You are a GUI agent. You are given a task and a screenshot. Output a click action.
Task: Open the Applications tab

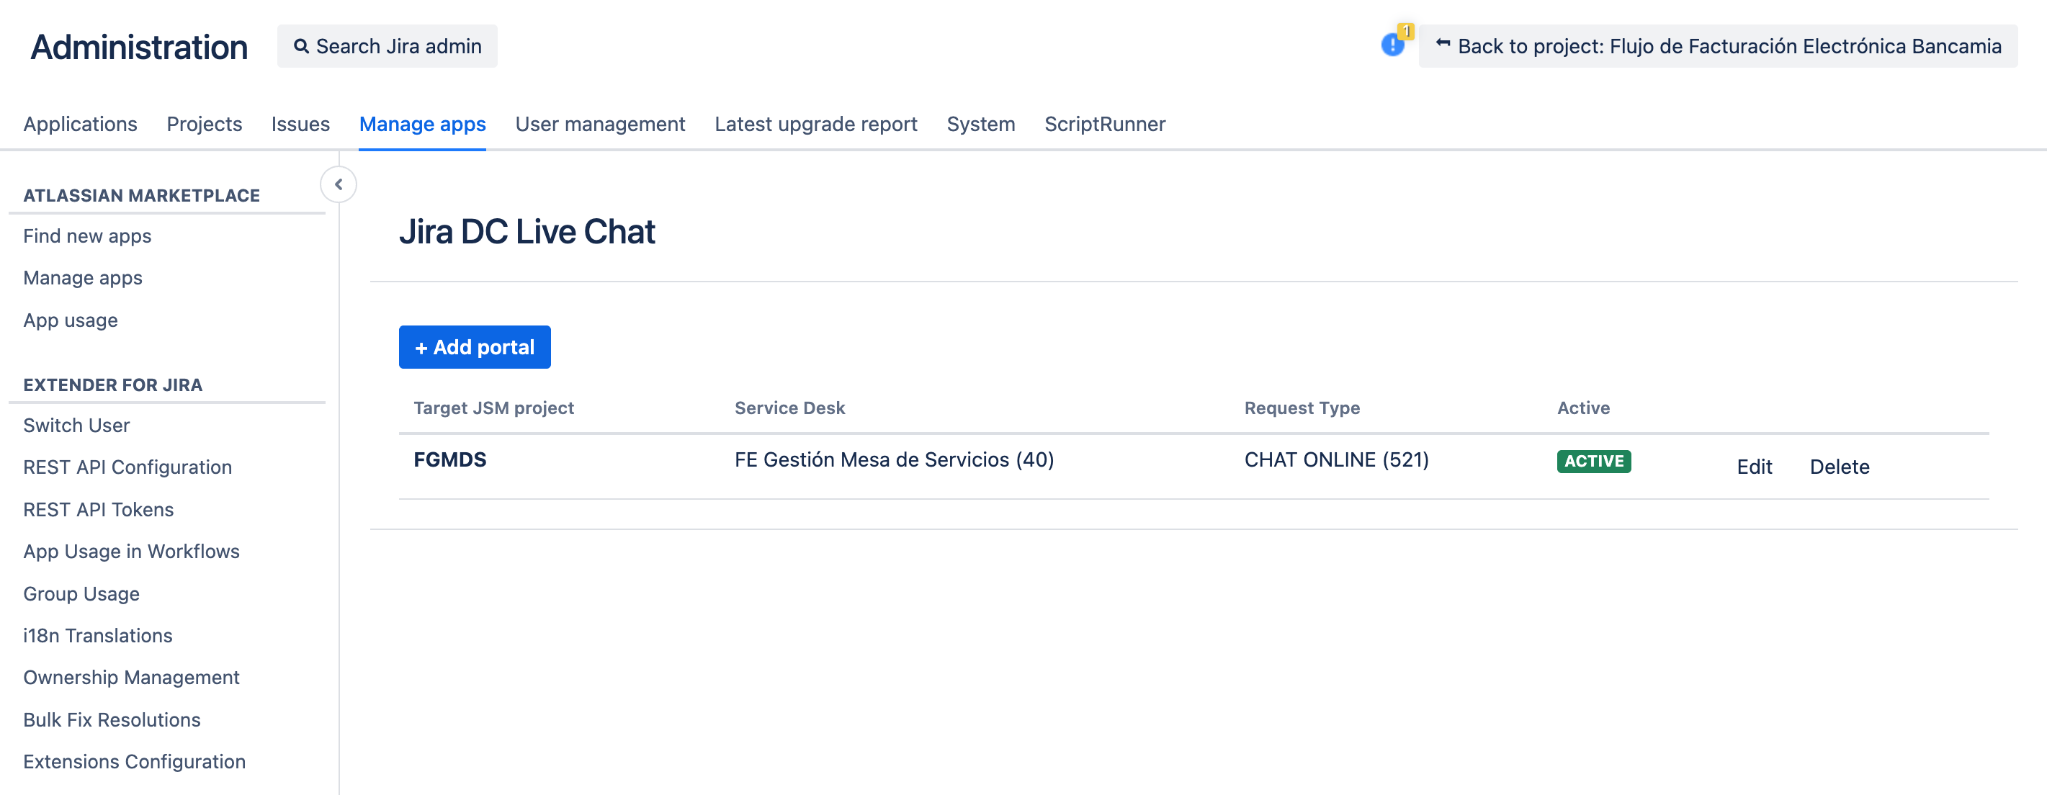point(80,124)
